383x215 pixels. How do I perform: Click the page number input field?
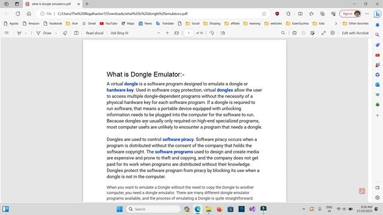point(189,33)
